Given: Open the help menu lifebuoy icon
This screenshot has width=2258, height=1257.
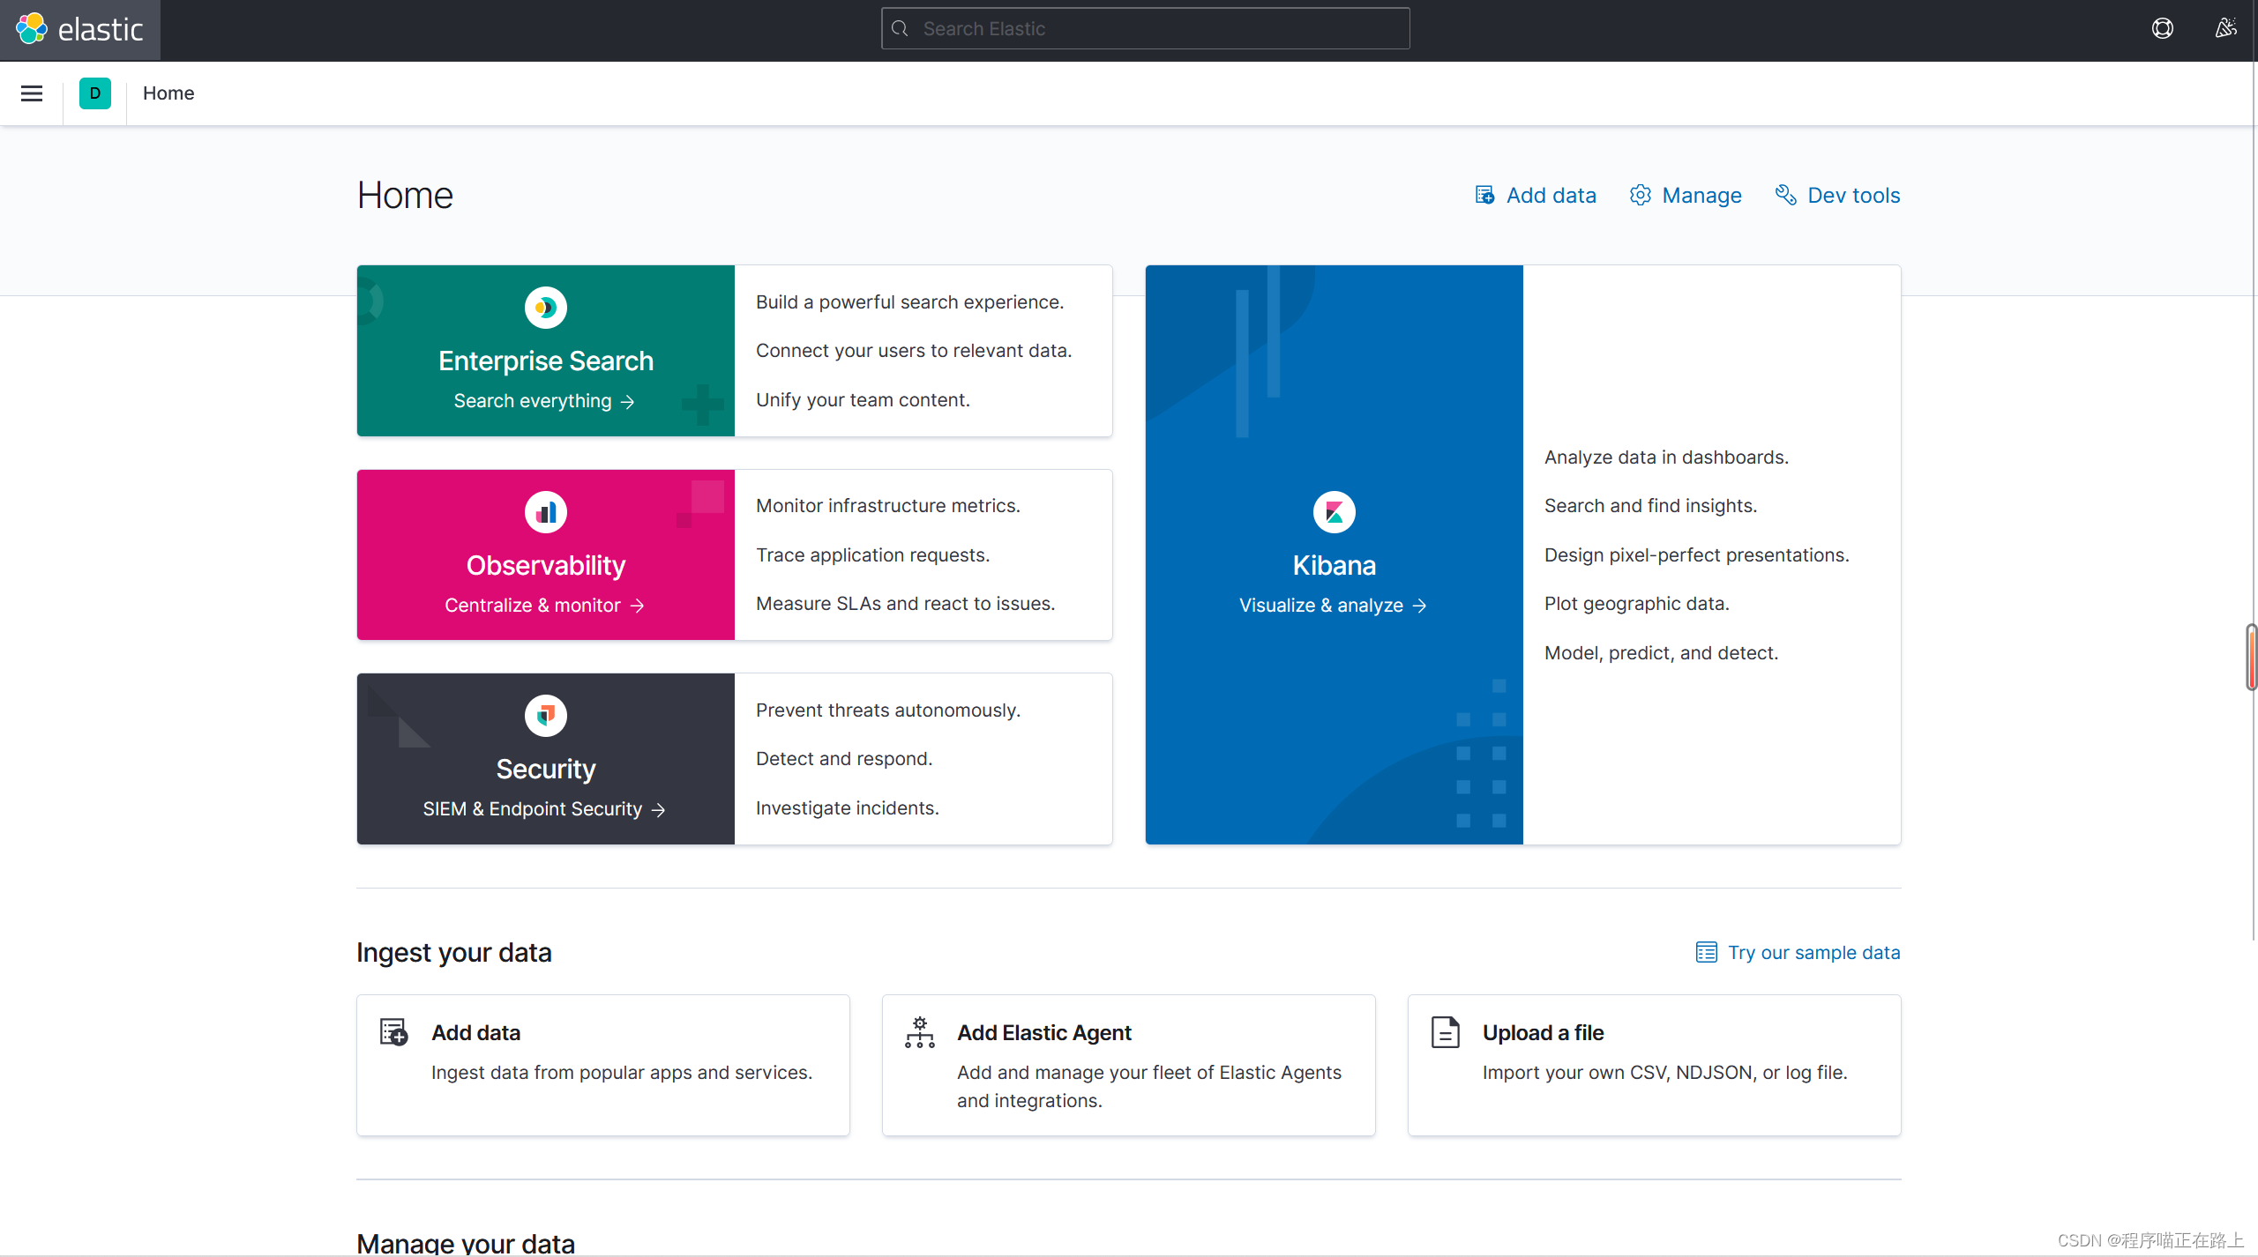Looking at the screenshot, I should [x=2162, y=28].
